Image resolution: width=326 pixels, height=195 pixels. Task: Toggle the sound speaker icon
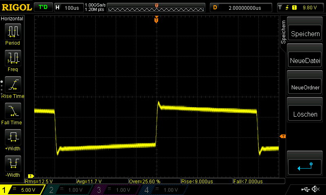(315, 189)
